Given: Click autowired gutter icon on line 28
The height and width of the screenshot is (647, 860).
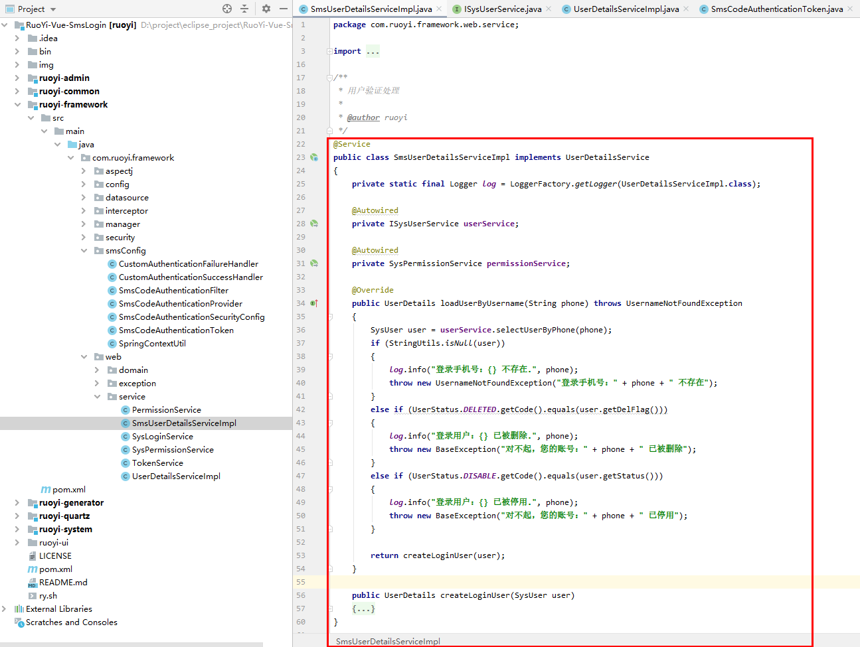Looking at the screenshot, I should pos(314,224).
